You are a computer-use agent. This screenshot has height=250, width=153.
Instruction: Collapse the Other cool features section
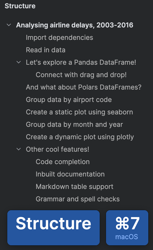19,149
